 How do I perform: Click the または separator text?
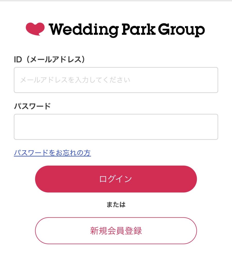pos(116,204)
